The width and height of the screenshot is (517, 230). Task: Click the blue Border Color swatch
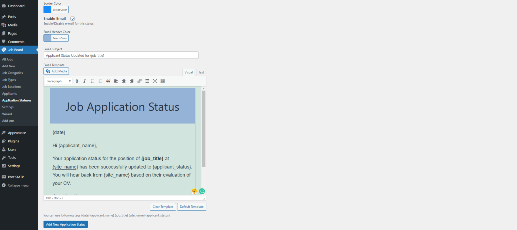pyautogui.click(x=47, y=10)
